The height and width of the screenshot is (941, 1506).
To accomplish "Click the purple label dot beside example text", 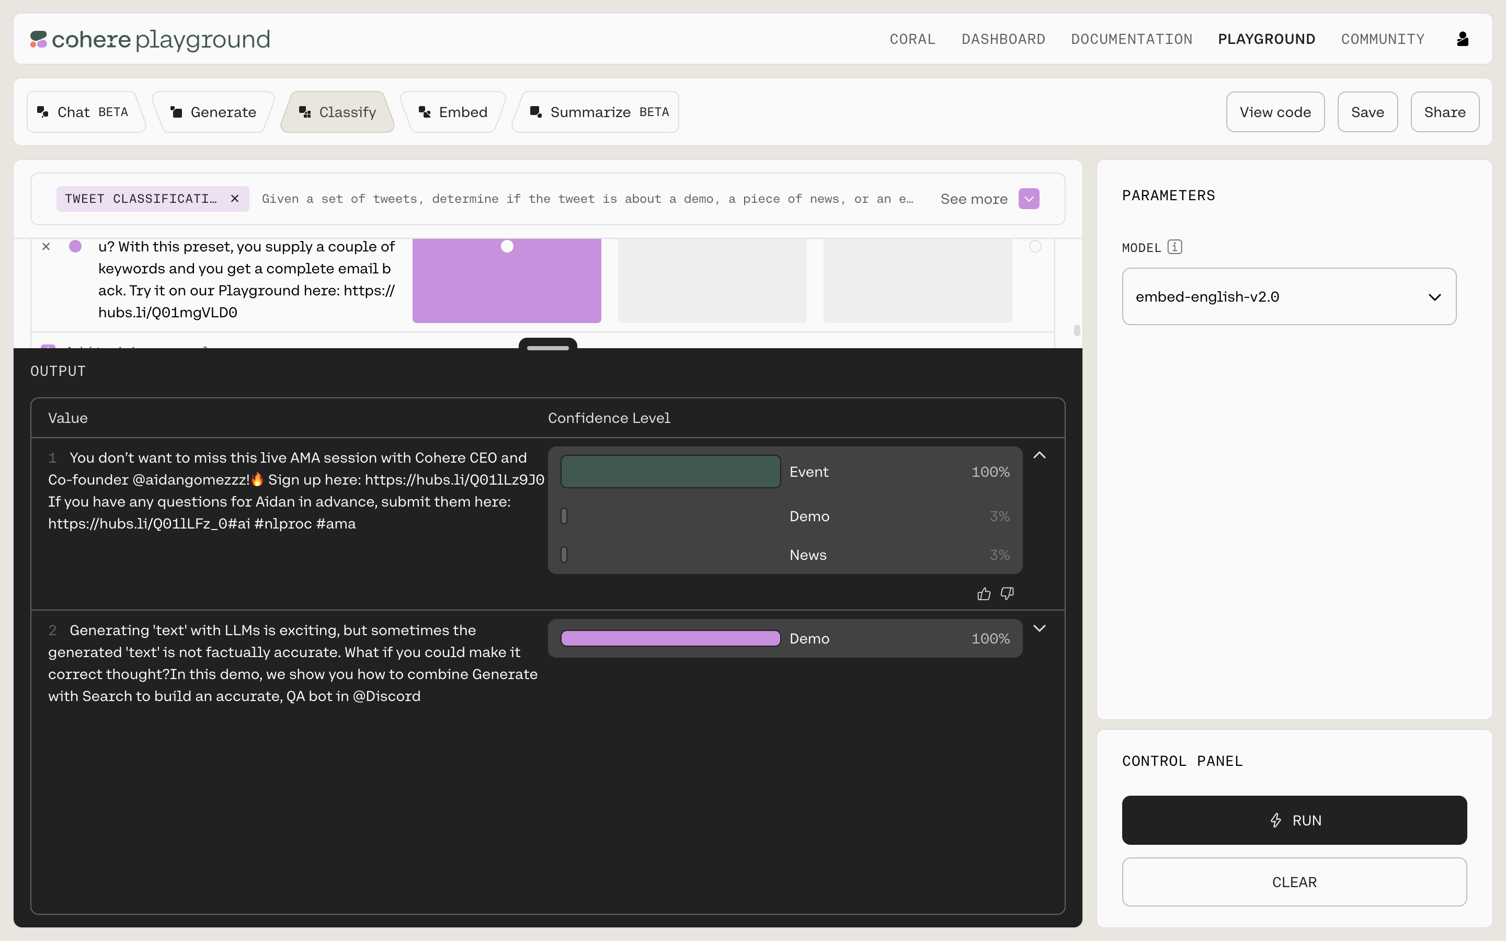I will pos(75,246).
